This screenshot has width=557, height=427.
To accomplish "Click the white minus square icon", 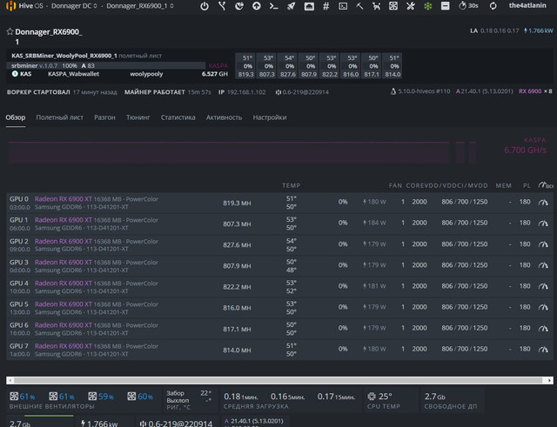I will click(x=445, y=6).
